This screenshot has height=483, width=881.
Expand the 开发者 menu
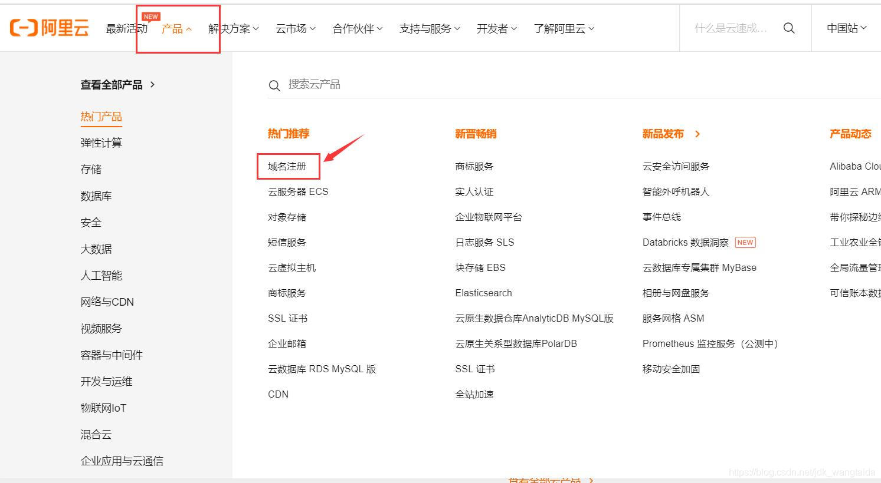497,28
